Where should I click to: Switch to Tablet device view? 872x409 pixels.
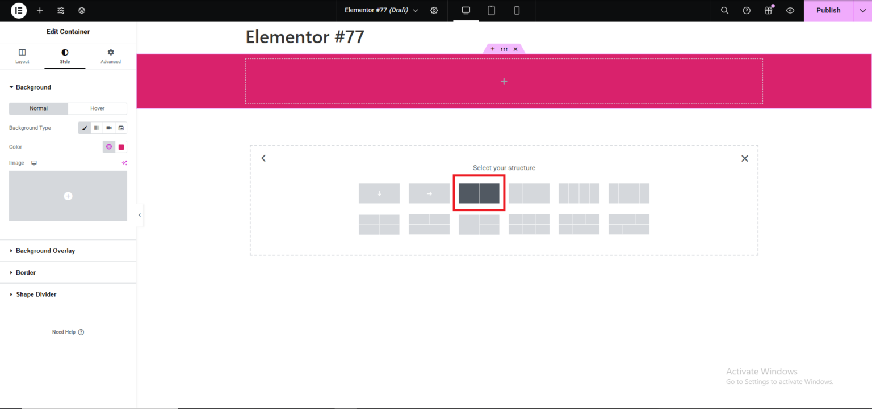pos(492,10)
